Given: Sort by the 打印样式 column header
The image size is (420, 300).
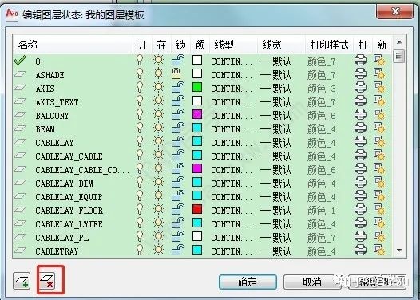Looking at the screenshot, I should [330, 45].
